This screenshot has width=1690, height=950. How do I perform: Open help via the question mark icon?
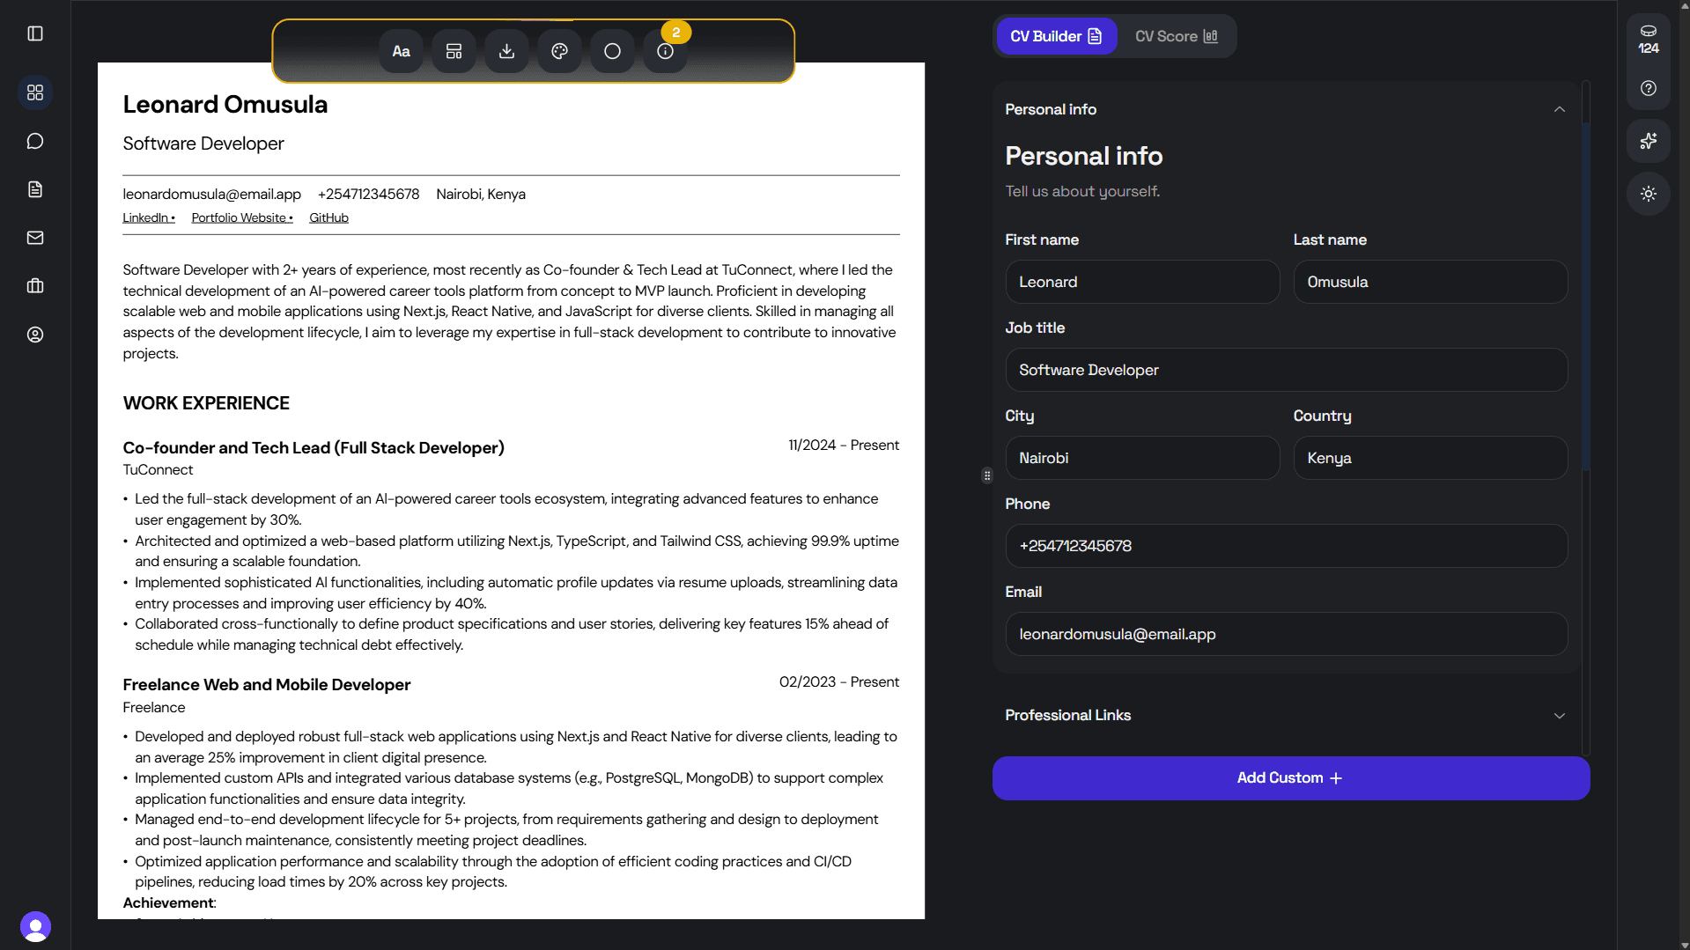1648,88
